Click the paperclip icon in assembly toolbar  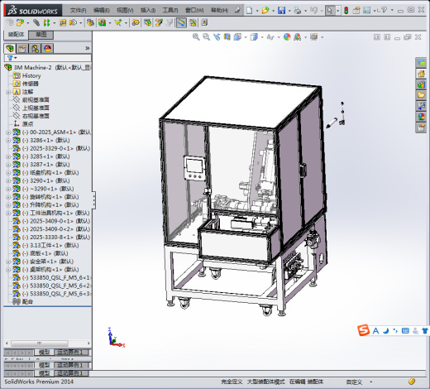point(36,22)
